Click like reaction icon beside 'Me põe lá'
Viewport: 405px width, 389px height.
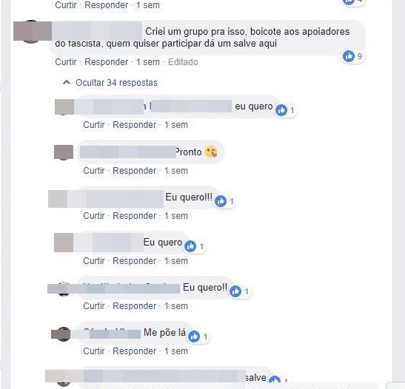coord(194,336)
